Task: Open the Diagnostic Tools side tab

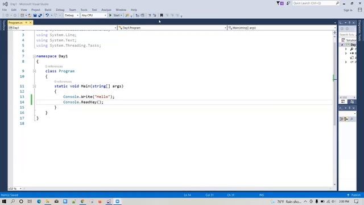Action: [x=360, y=30]
